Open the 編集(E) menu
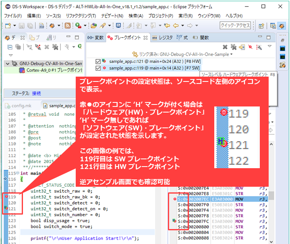290x244 pixels. pyautogui.click(x=34, y=16)
